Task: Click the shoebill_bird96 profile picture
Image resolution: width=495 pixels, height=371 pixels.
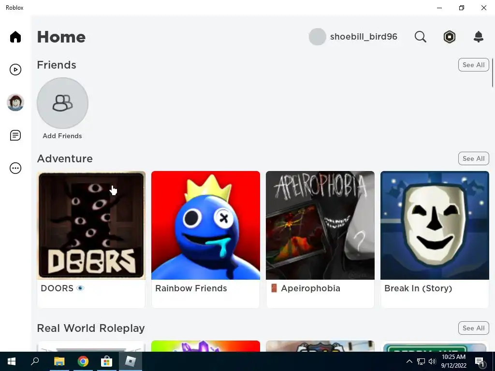Action: 317,37
